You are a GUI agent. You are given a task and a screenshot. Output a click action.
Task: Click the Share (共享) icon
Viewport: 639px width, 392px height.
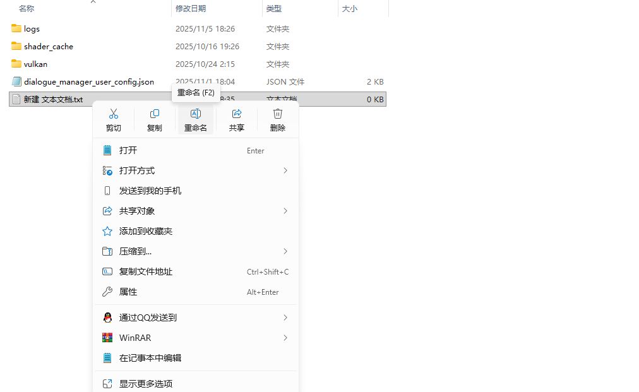tap(237, 114)
